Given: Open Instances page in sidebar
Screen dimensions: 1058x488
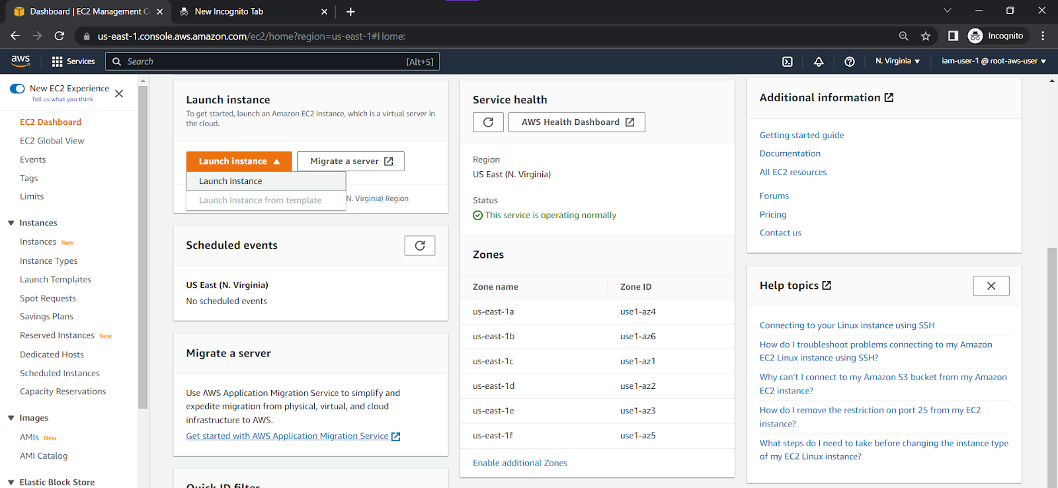Looking at the screenshot, I should [x=38, y=242].
